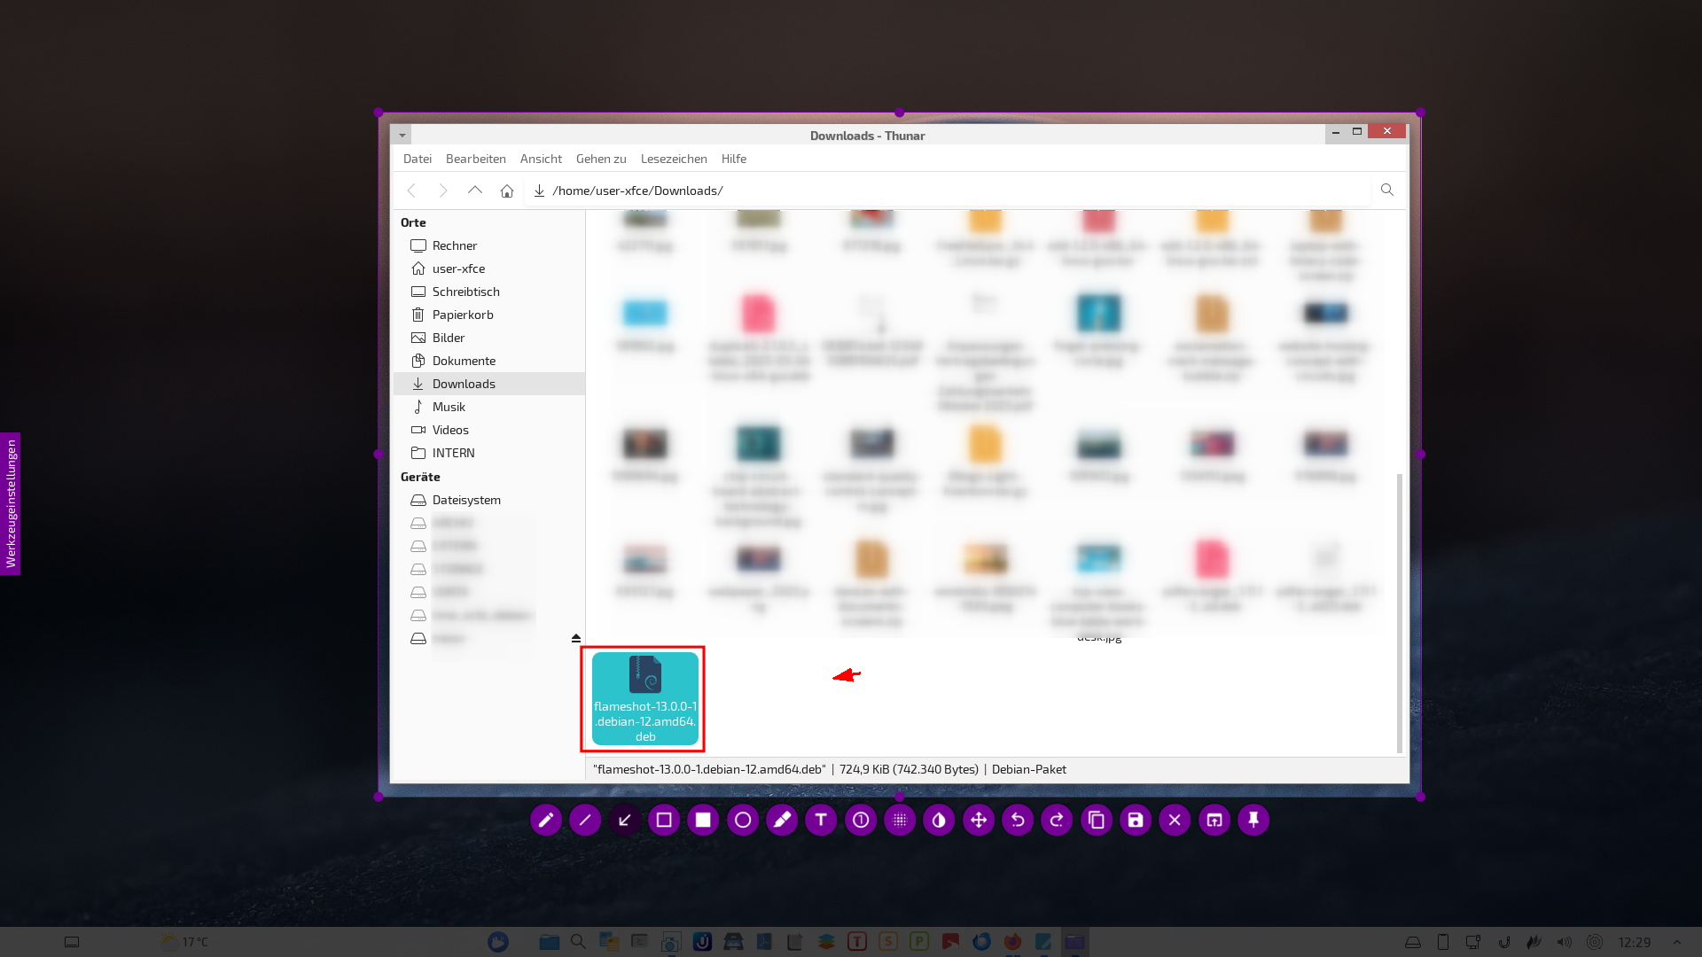
Task: Select the Pixelate blur tool
Action: click(x=900, y=821)
